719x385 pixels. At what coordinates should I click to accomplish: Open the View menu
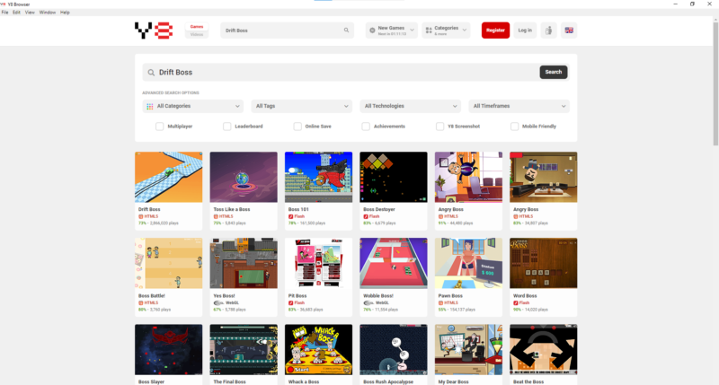pos(30,13)
